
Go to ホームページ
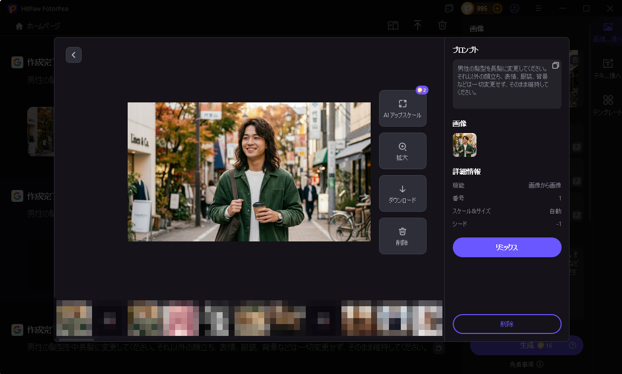tap(38, 26)
